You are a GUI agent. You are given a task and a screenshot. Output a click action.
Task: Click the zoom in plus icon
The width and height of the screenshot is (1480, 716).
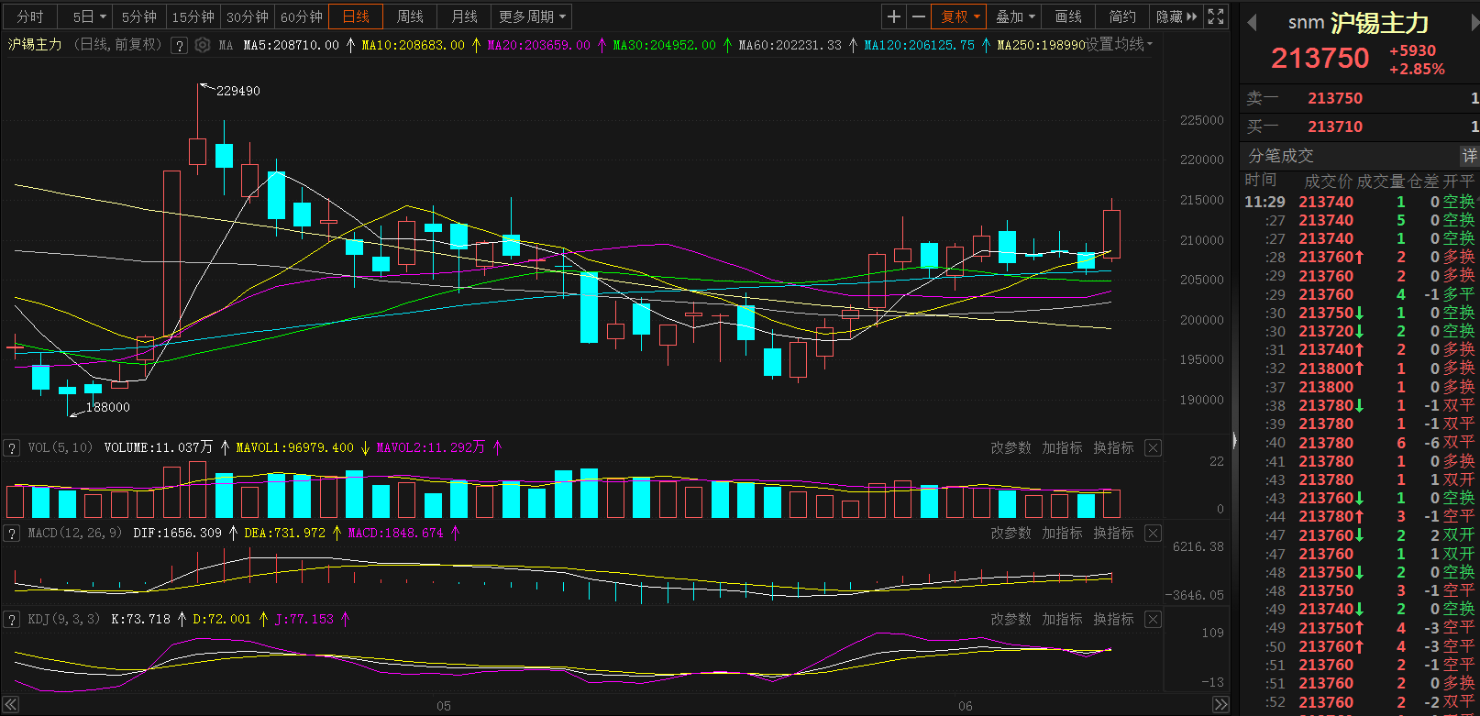pos(893,17)
